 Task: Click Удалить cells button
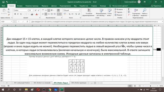pos(118,12)
